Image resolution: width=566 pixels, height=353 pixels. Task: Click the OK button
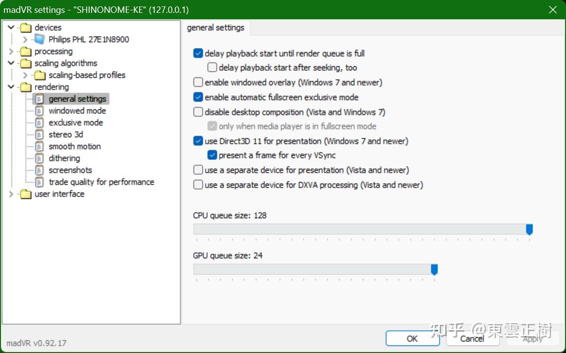pyautogui.click(x=412, y=339)
